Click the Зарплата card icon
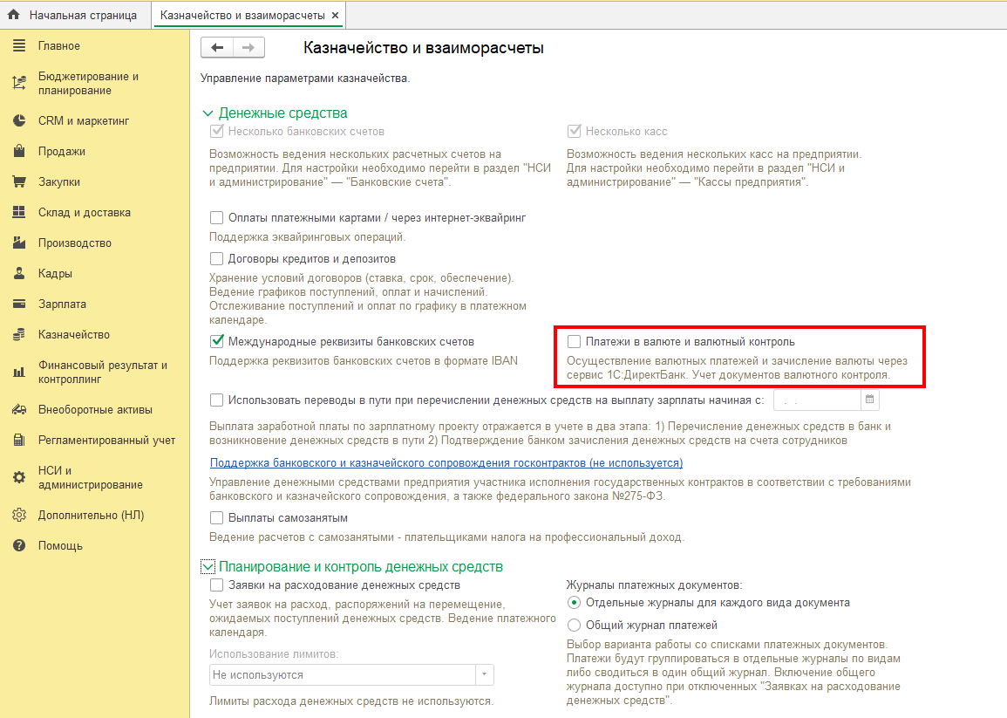This screenshot has width=1007, height=718. pos(19,304)
